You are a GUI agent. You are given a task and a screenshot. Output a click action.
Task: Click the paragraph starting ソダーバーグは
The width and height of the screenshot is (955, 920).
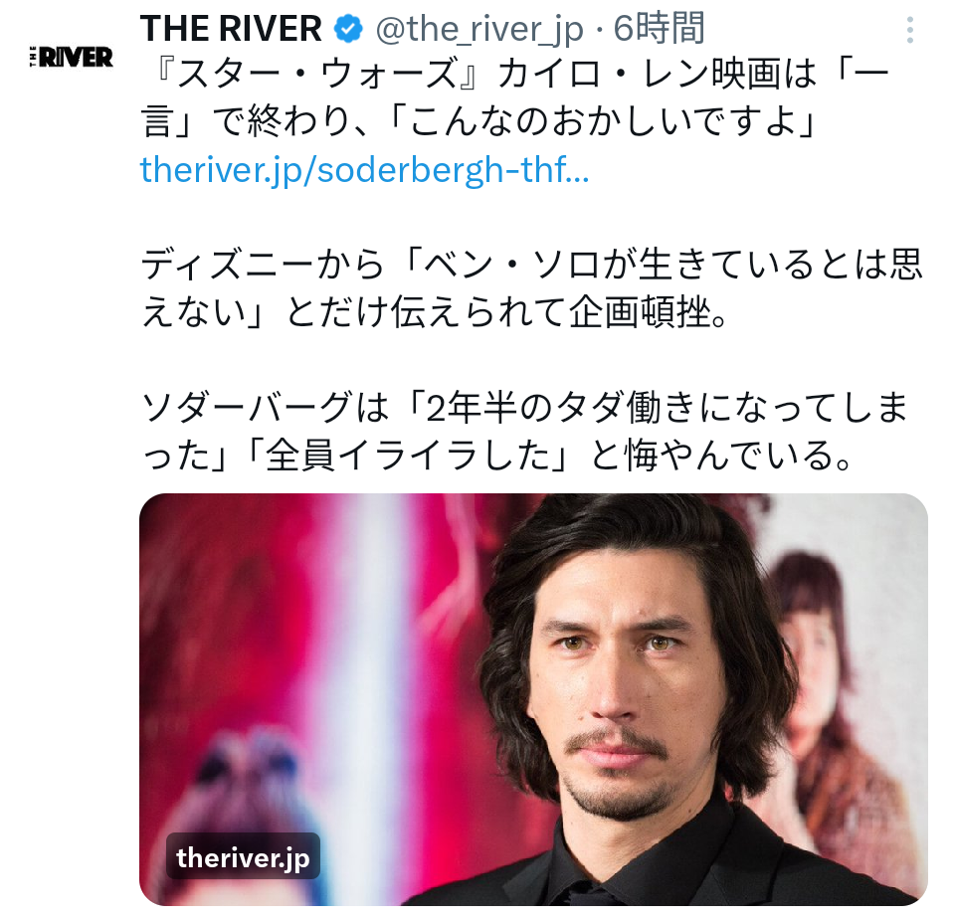[525, 432]
